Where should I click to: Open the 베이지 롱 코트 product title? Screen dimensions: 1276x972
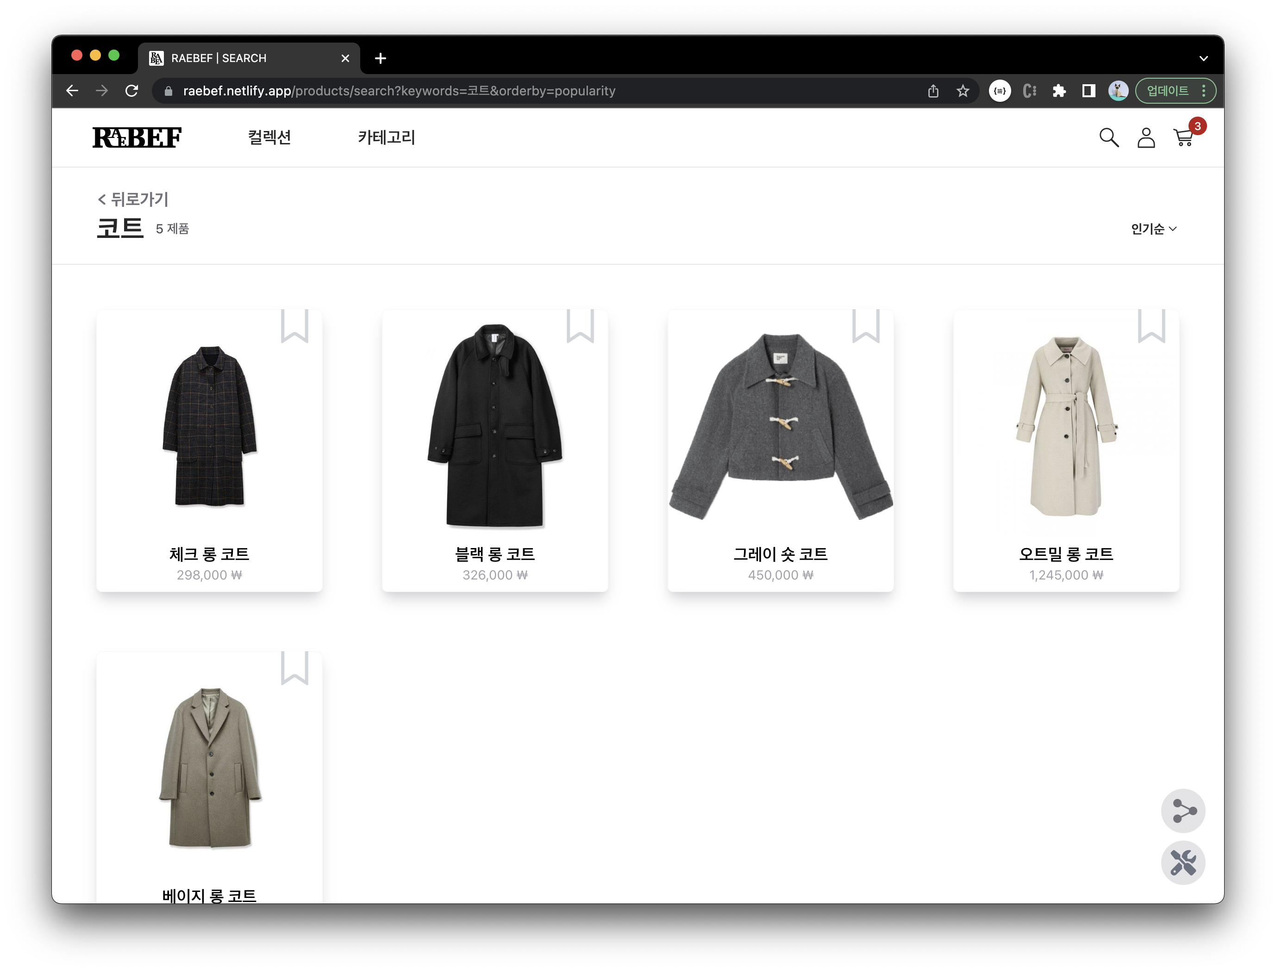point(209,896)
